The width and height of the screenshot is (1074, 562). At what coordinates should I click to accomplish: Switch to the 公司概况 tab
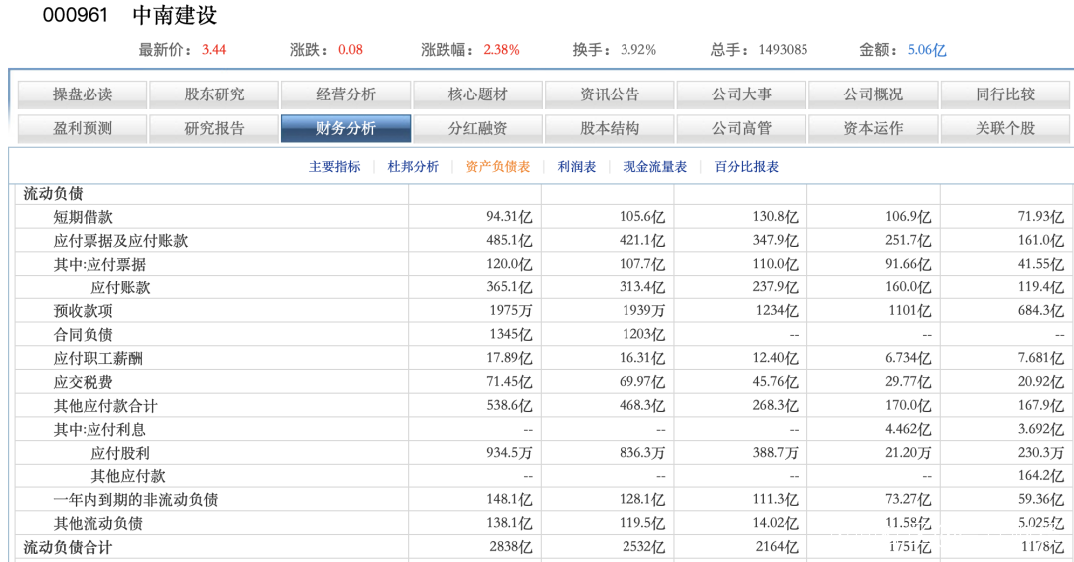tap(873, 94)
